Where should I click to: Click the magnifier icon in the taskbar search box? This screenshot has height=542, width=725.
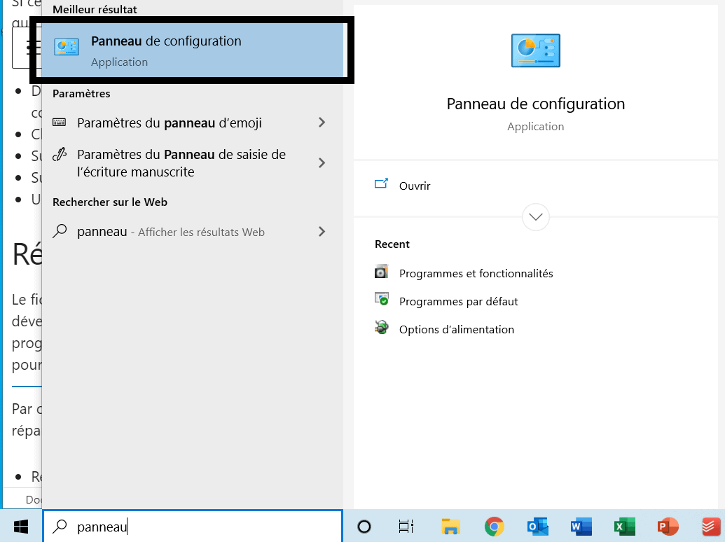click(x=60, y=527)
